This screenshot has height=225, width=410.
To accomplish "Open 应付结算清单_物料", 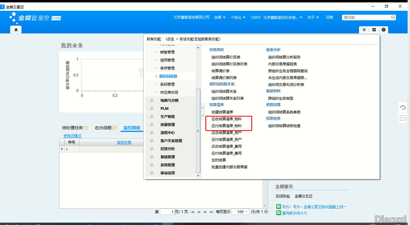I will click(x=226, y=126).
